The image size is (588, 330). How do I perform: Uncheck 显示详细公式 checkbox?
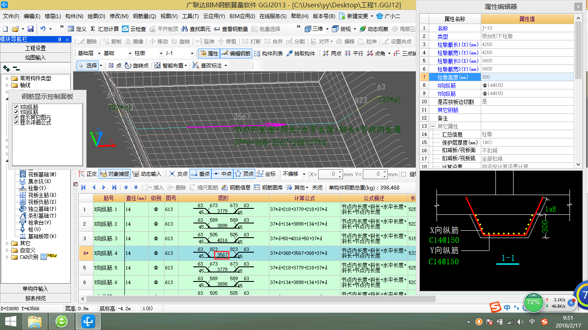[x=16, y=122]
